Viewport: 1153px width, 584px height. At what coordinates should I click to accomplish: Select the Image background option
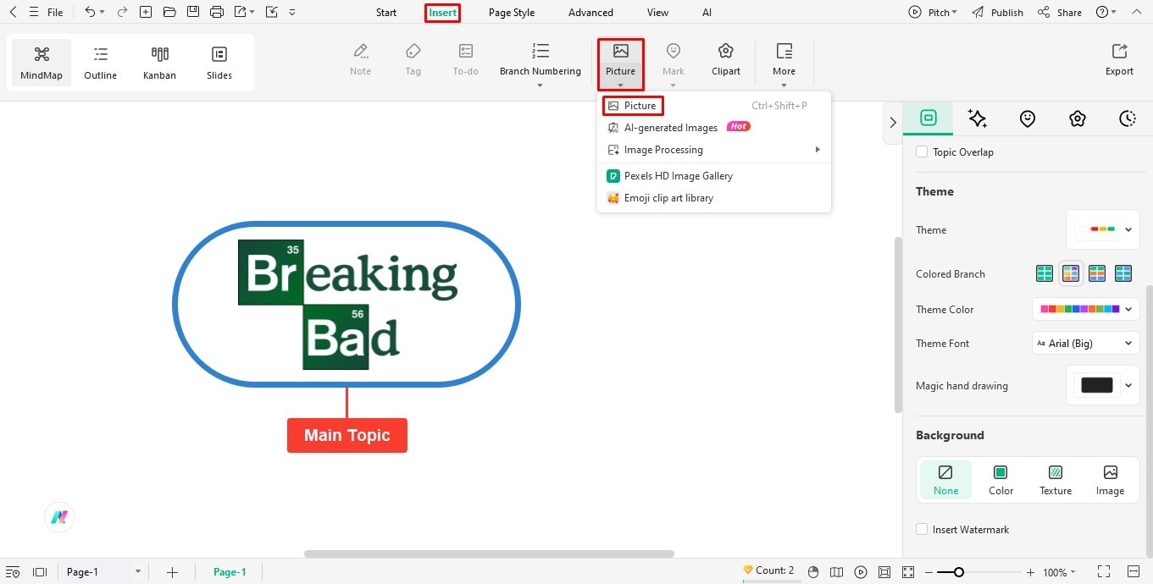point(1110,480)
